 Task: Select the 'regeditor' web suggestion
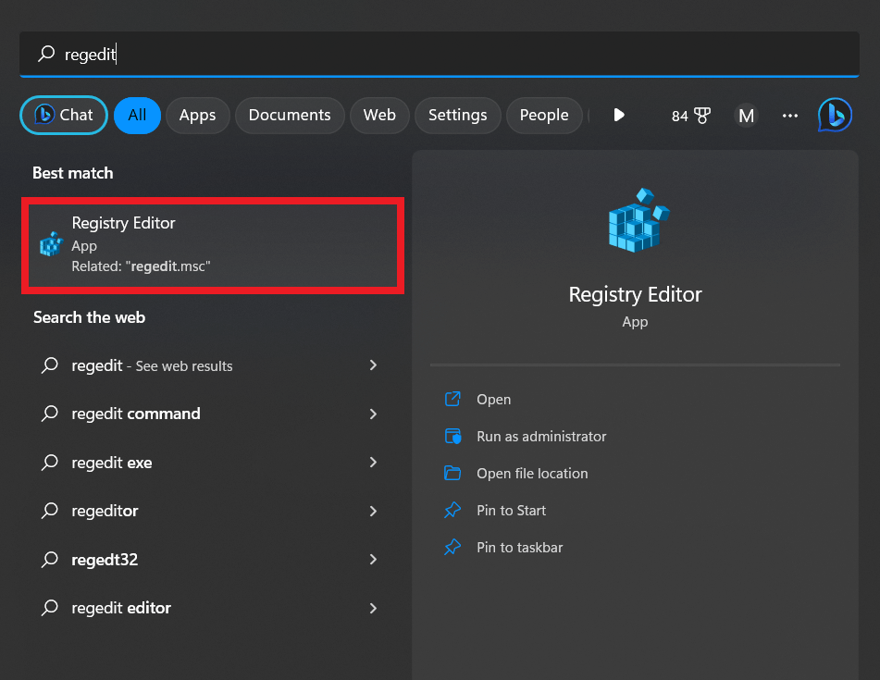209,511
